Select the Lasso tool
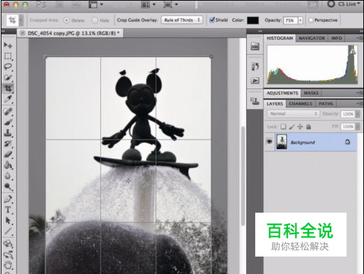This screenshot has width=364, height=274. click(x=8, y=67)
